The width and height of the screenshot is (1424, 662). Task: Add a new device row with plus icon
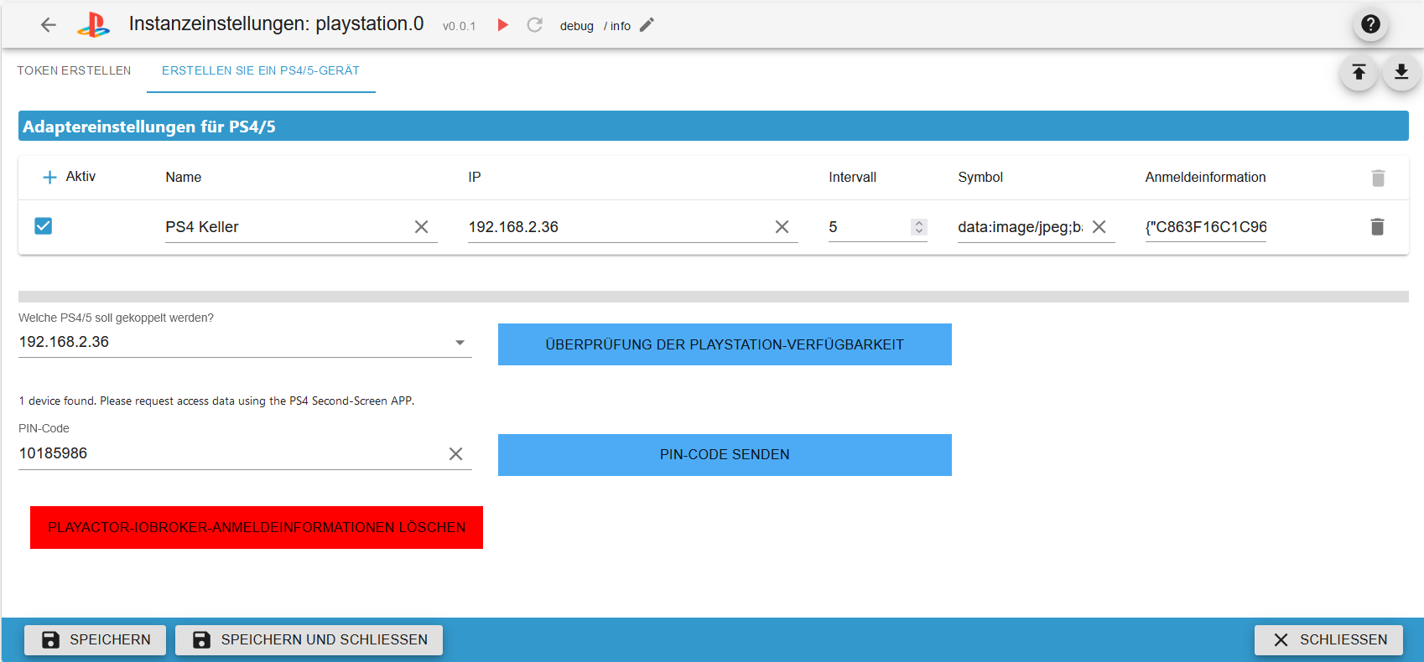click(x=49, y=177)
